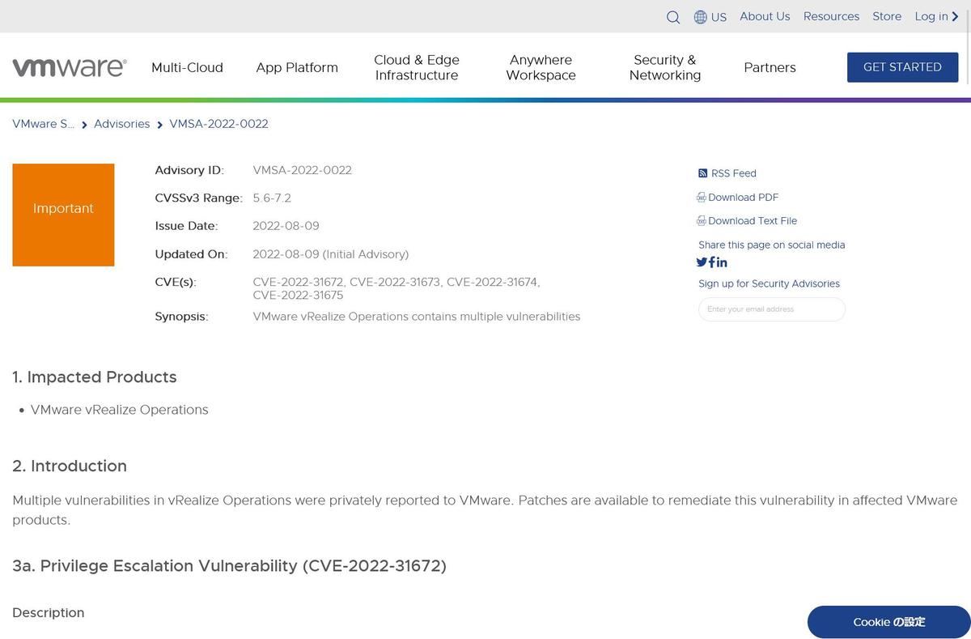Click 'Share this page on social media' text

pos(772,245)
